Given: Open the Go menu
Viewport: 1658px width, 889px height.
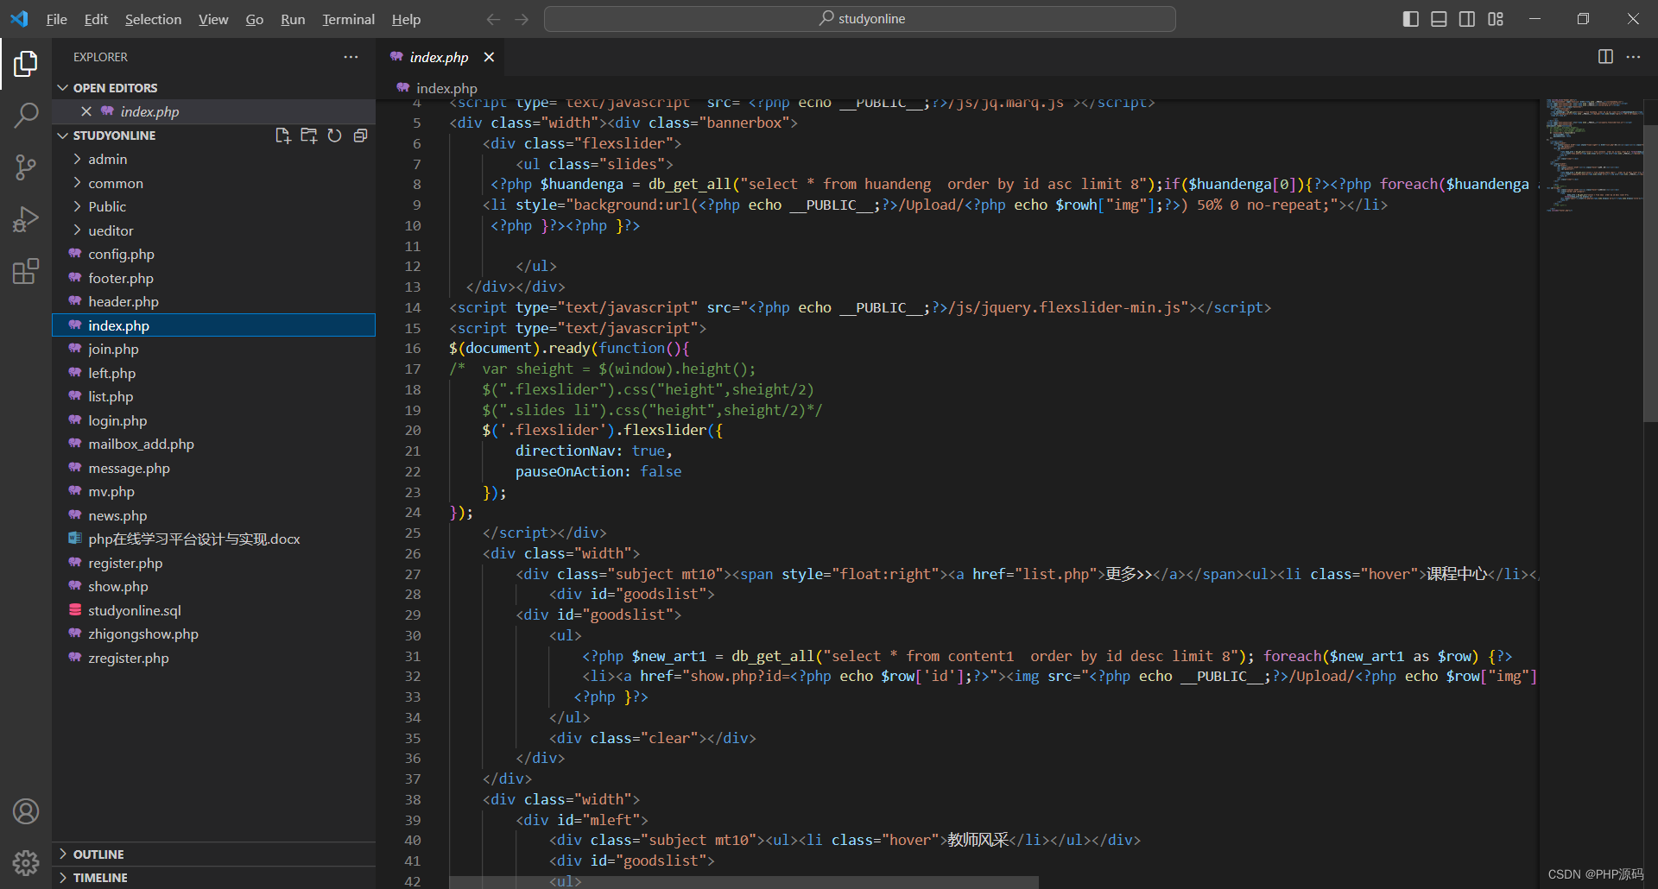Looking at the screenshot, I should [x=254, y=19].
